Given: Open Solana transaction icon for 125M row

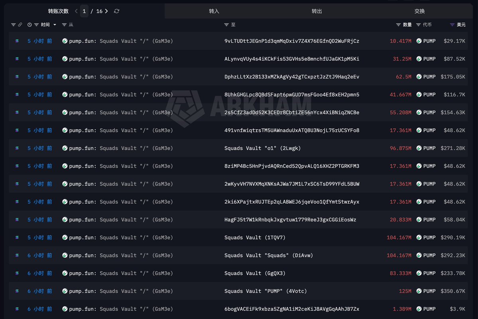Looking at the screenshot, I should [x=17, y=291].
